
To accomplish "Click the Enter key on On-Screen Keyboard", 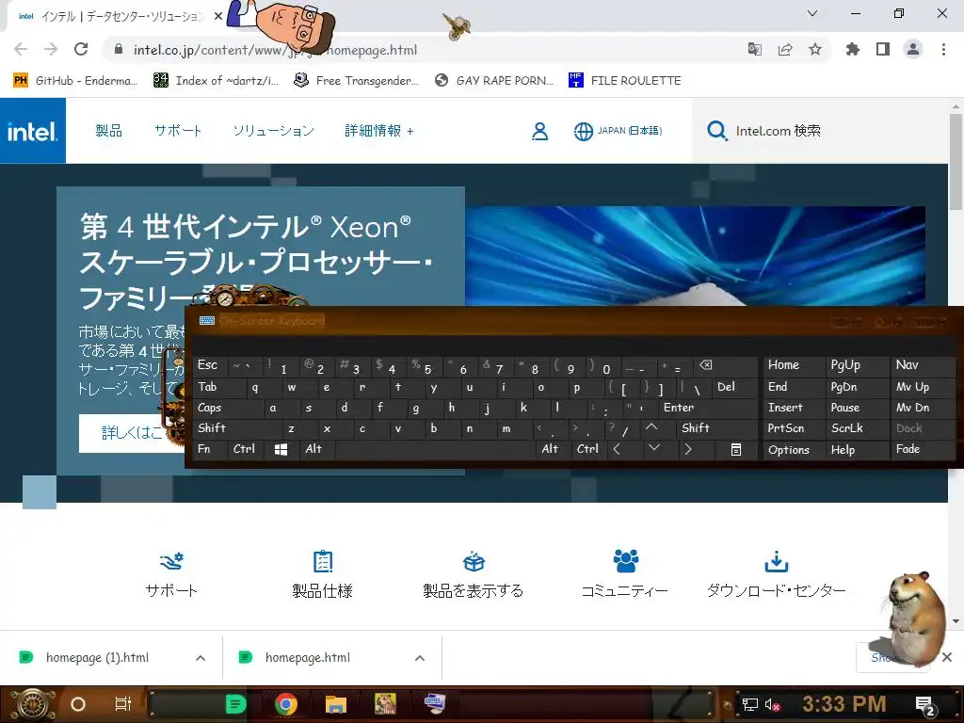I will [708, 408].
